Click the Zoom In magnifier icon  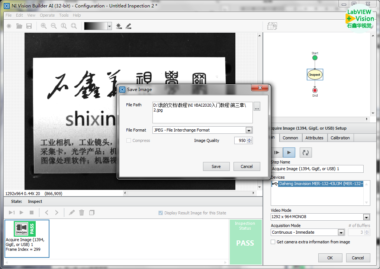(x=44, y=26)
